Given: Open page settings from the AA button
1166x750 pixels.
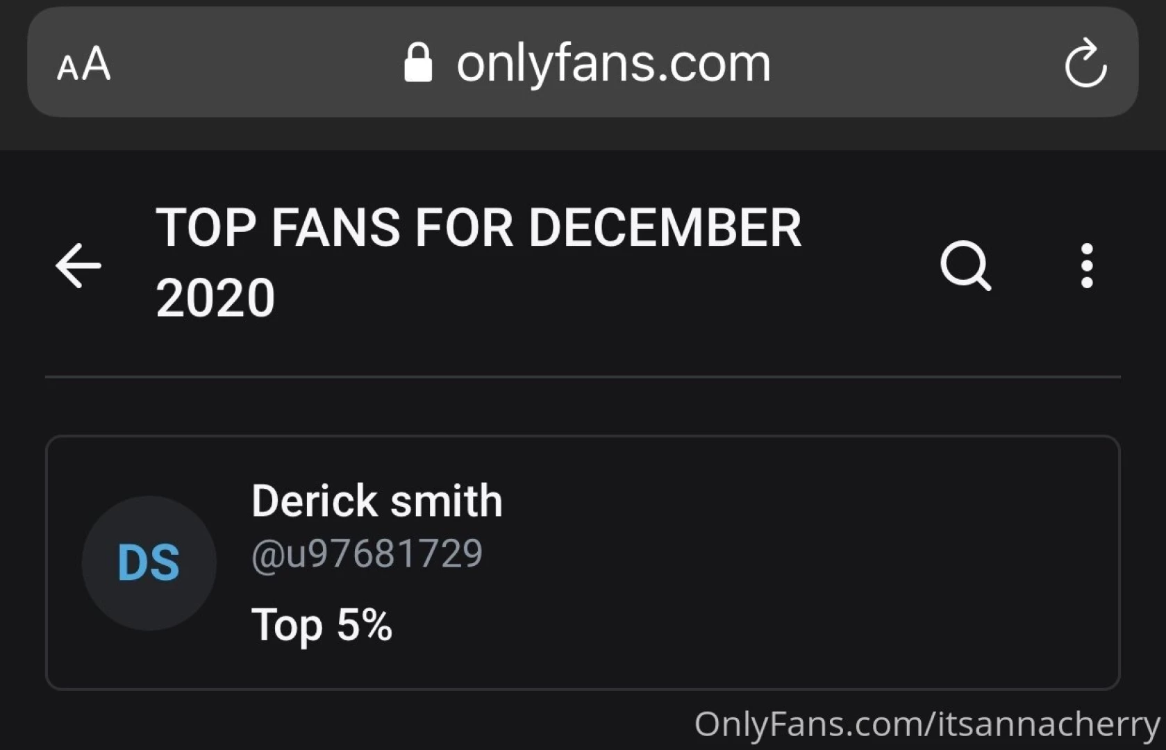Looking at the screenshot, I should click(83, 64).
